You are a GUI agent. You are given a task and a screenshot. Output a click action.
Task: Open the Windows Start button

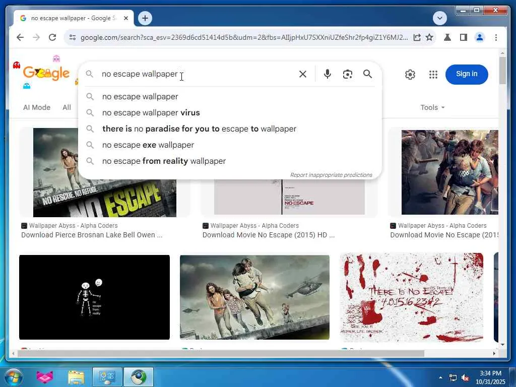click(13, 377)
